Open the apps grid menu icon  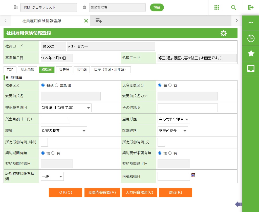[x=217, y=8]
